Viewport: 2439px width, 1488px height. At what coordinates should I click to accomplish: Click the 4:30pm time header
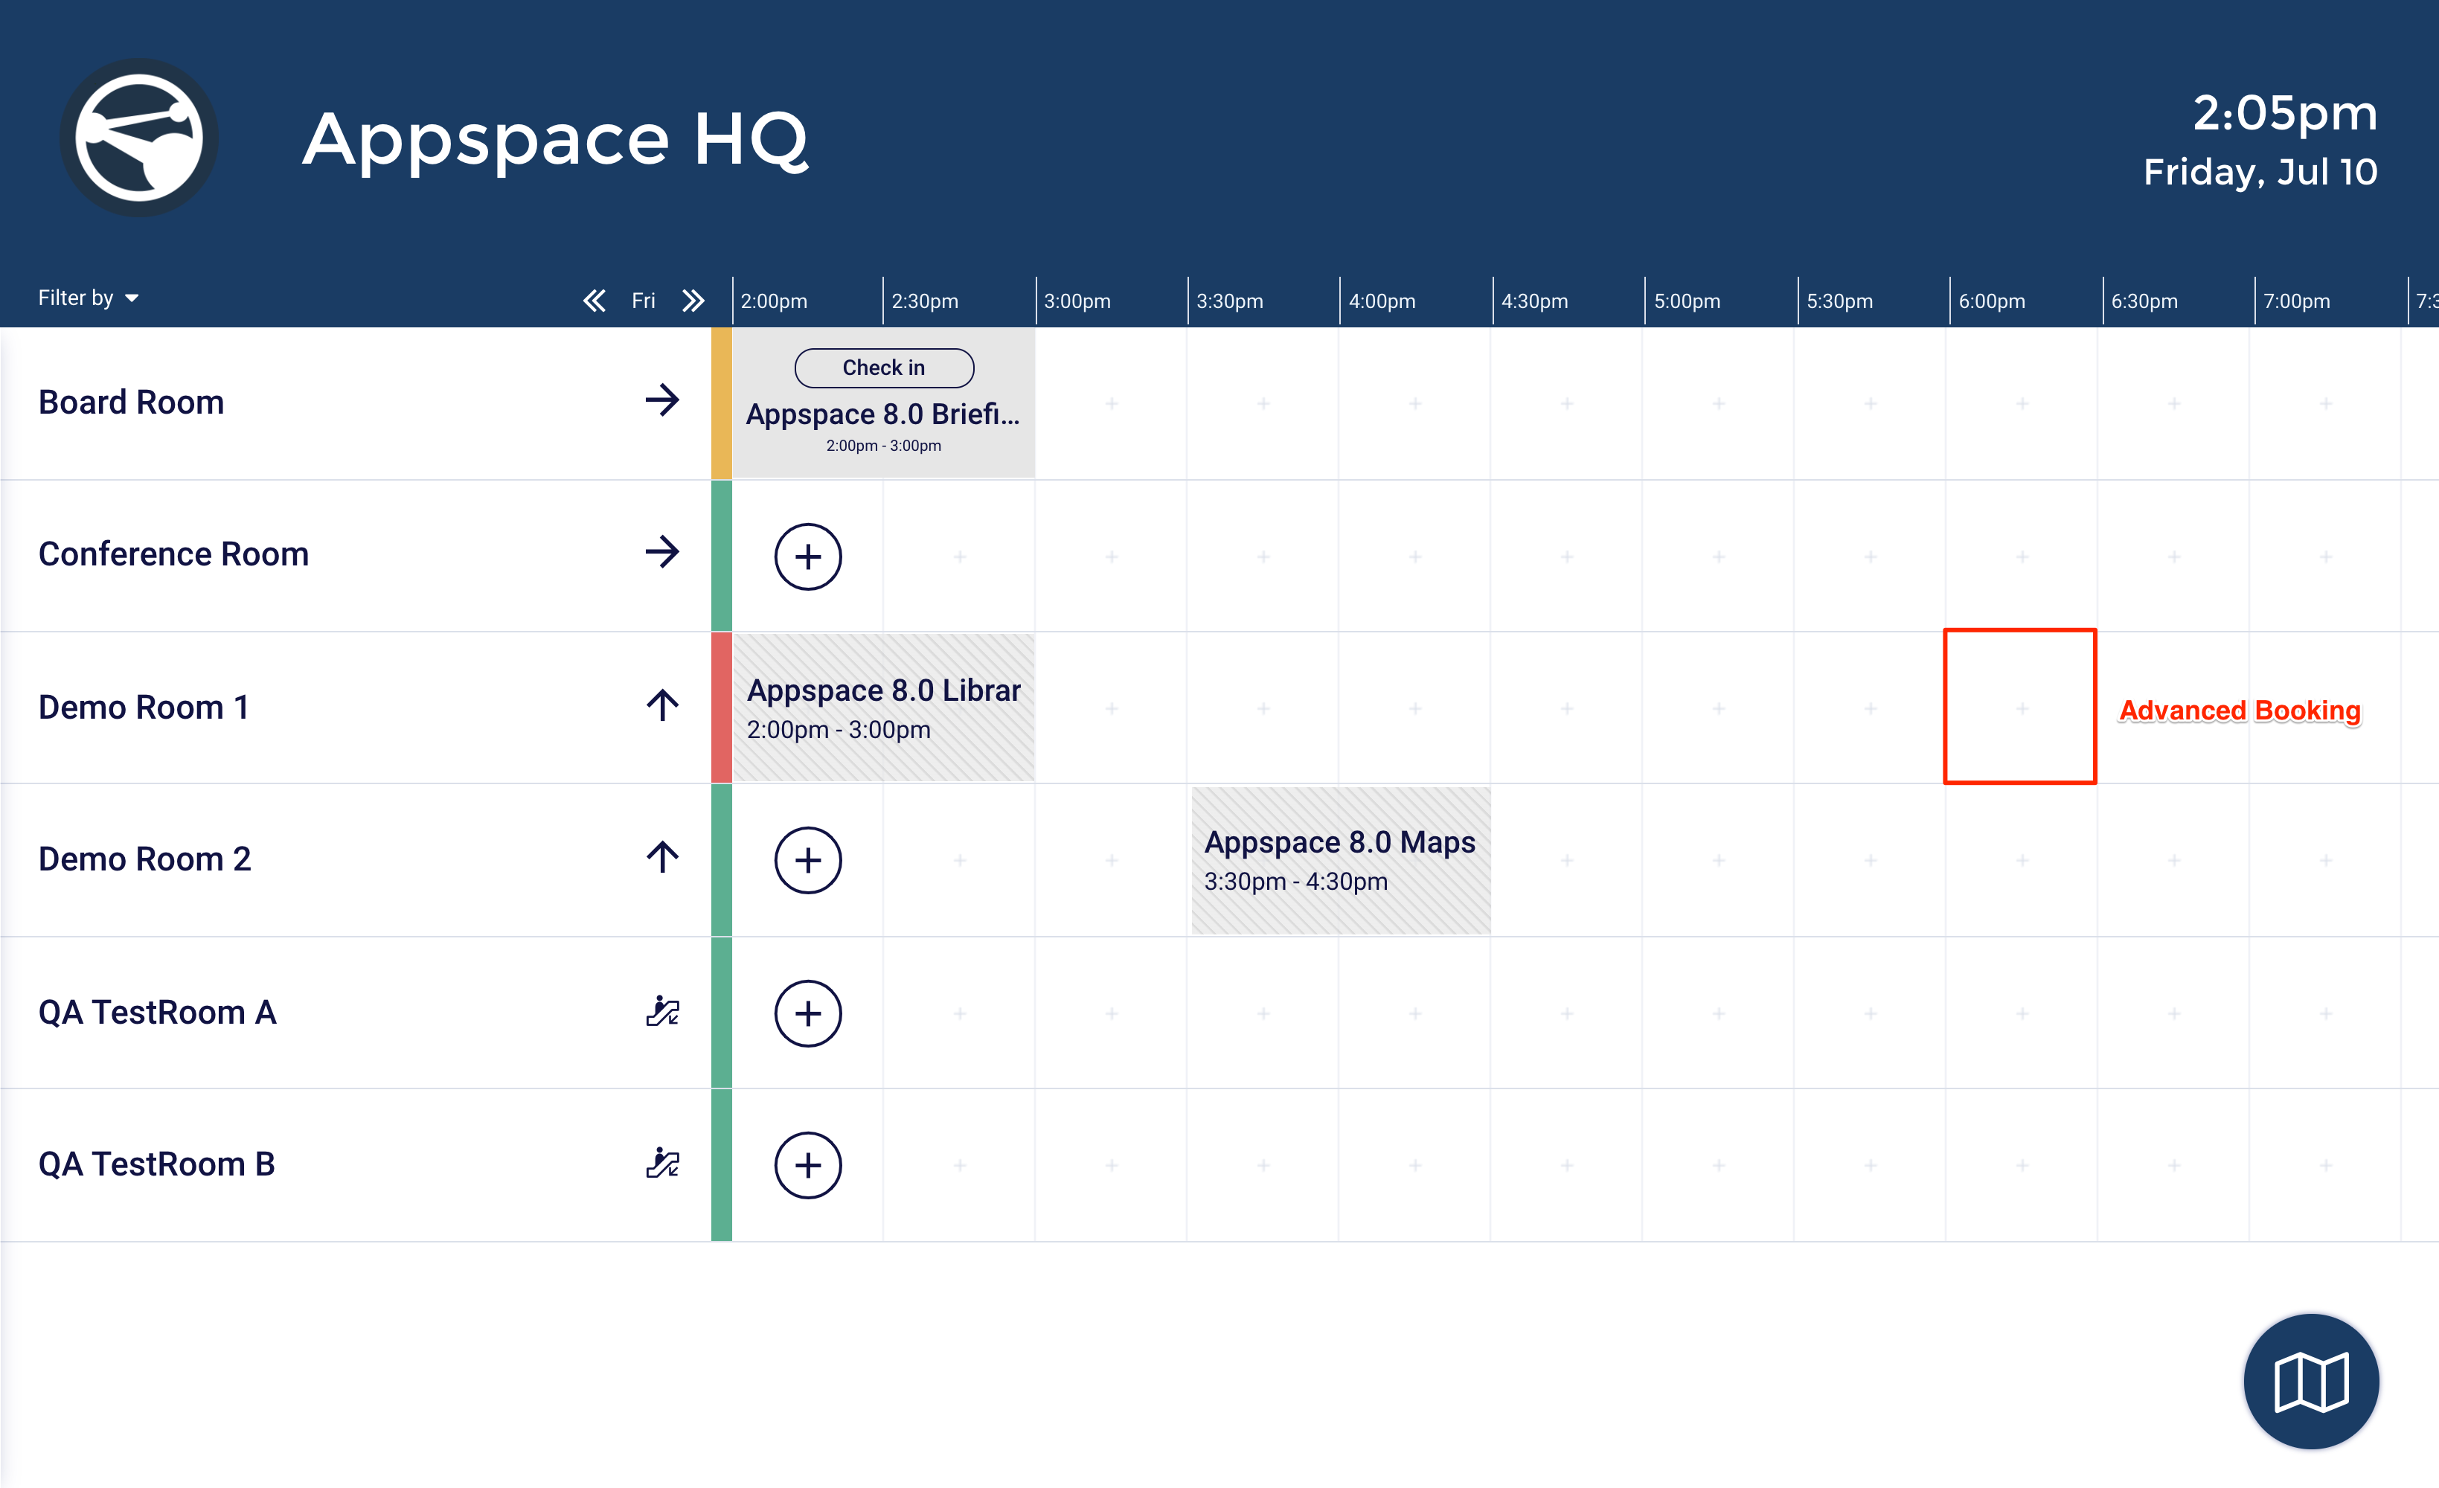1534,301
